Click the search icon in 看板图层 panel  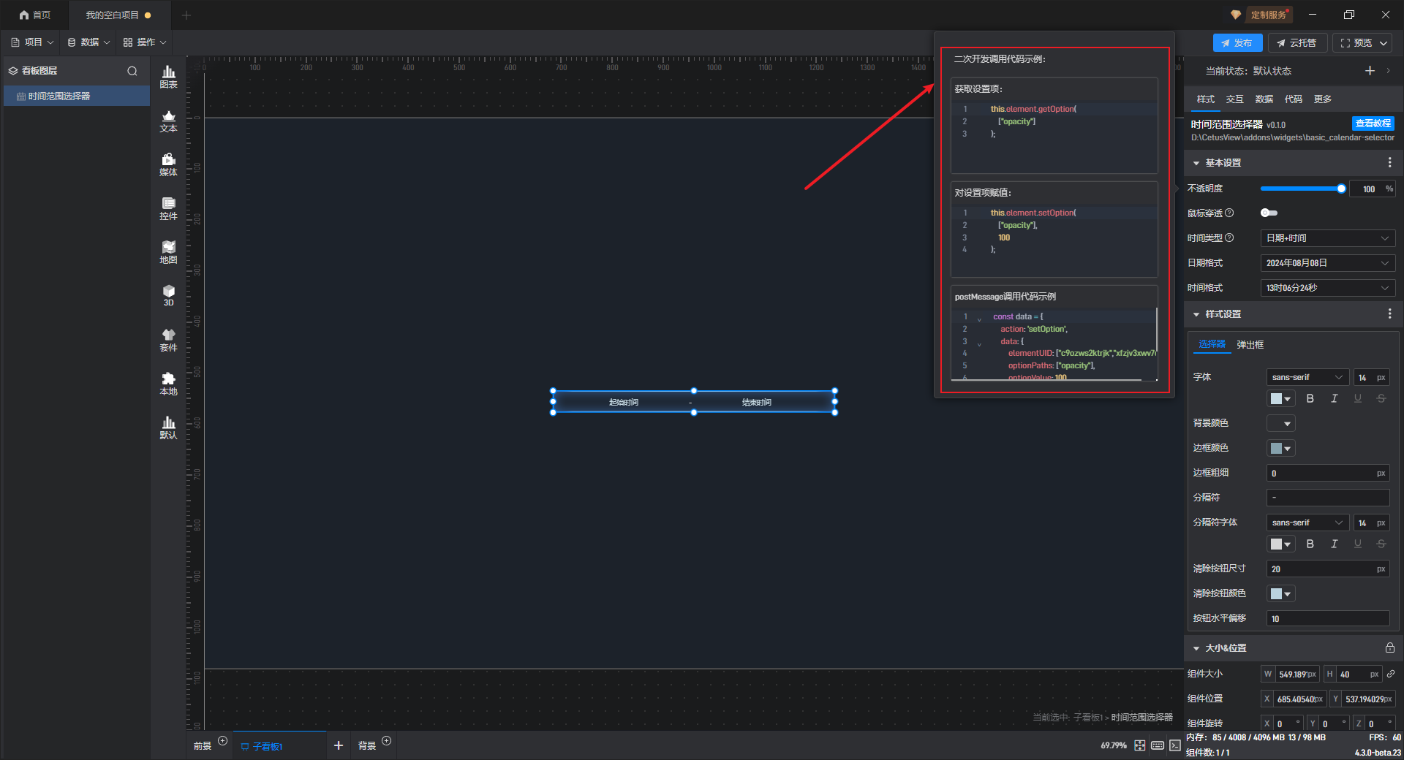coord(132,71)
